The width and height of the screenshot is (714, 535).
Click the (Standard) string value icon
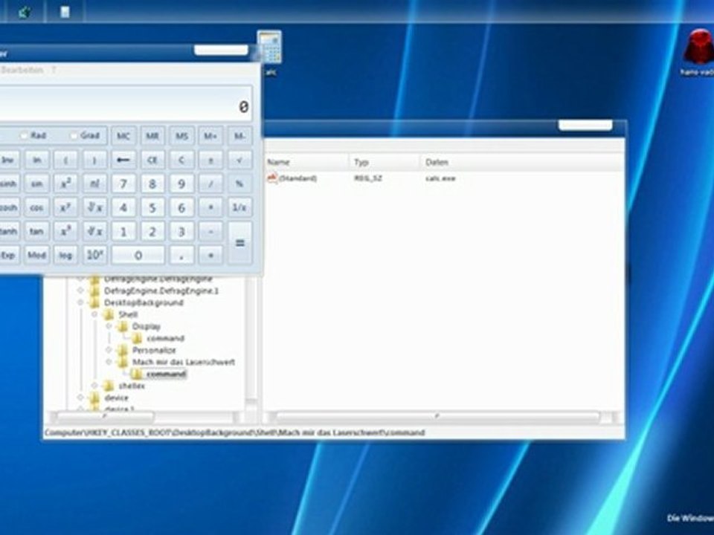click(x=272, y=178)
